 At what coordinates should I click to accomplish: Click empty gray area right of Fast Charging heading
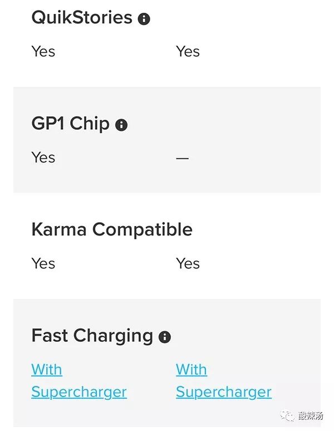point(250,336)
